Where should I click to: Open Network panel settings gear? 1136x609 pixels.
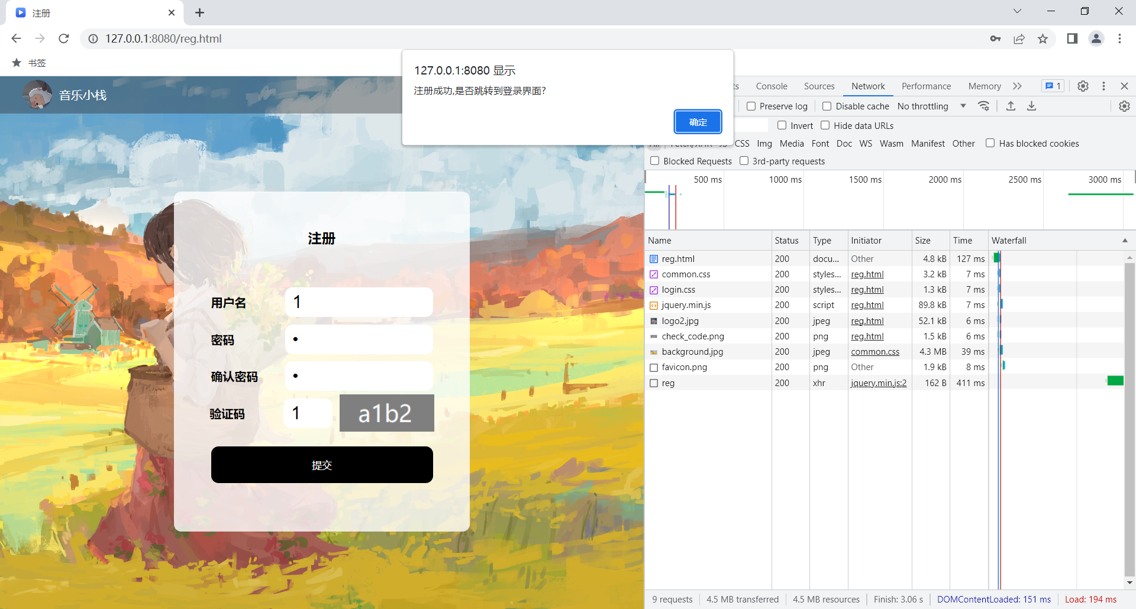click(x=1124, y=106)
